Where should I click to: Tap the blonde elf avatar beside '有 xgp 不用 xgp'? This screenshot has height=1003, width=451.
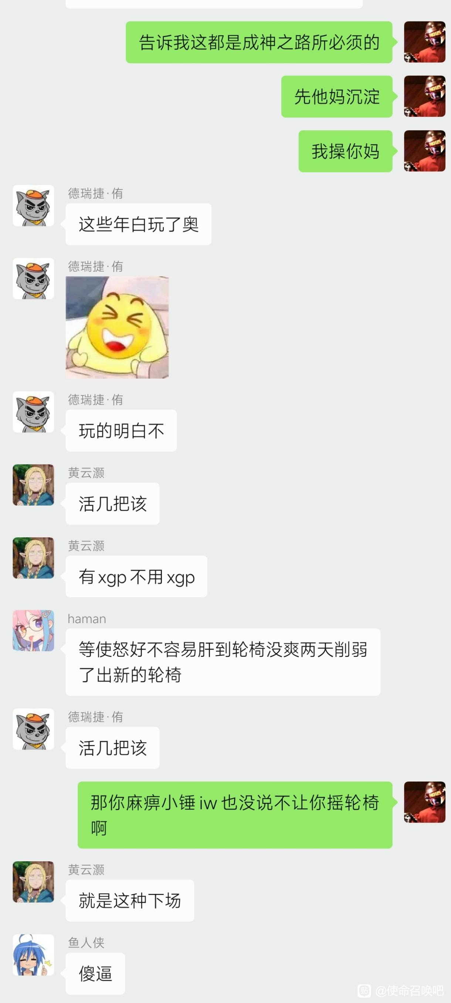pyautogui.click(x=34, y=558)
